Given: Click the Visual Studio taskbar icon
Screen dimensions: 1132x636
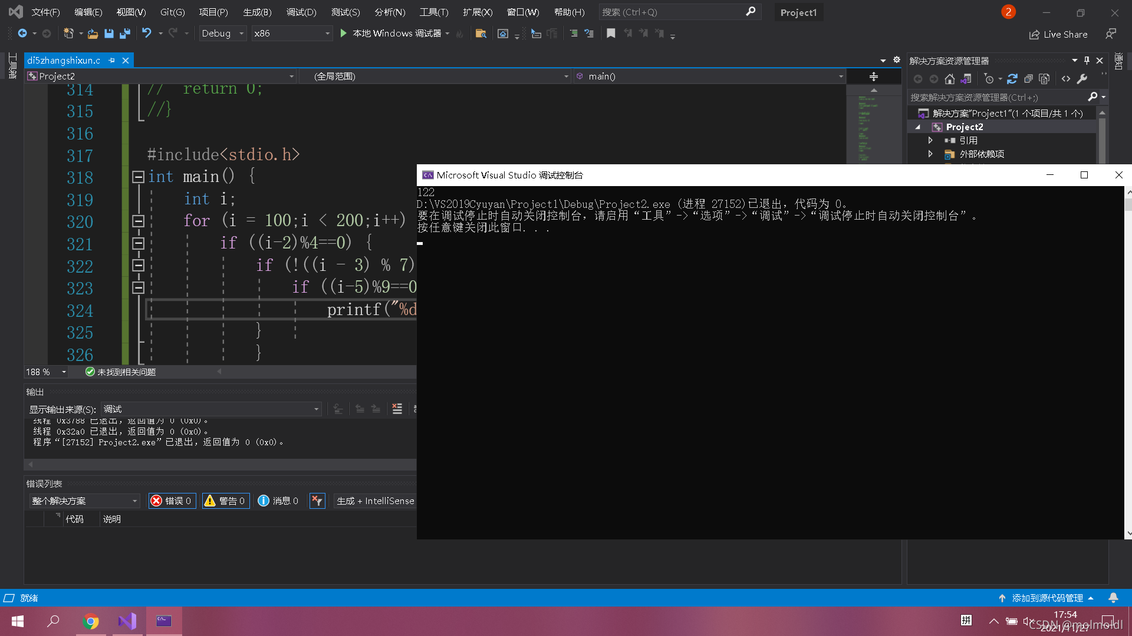Looking at the screenshot, I should [x=127, y=621].
